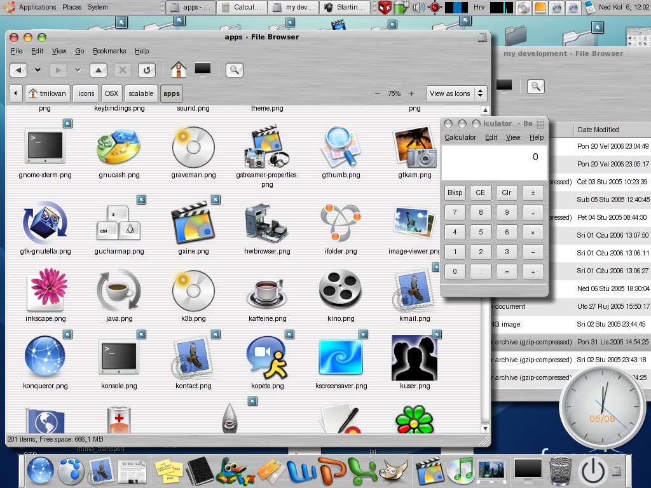Select the gnome-xterm.png file icon
The image size is (651, 488).
click(45, 146)
